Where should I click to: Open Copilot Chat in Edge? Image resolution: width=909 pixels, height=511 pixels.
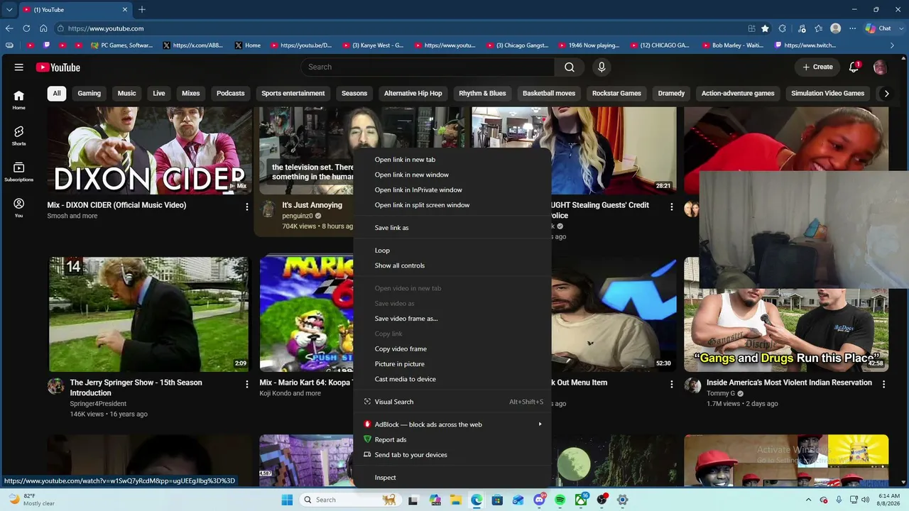(x=878, y=28)
